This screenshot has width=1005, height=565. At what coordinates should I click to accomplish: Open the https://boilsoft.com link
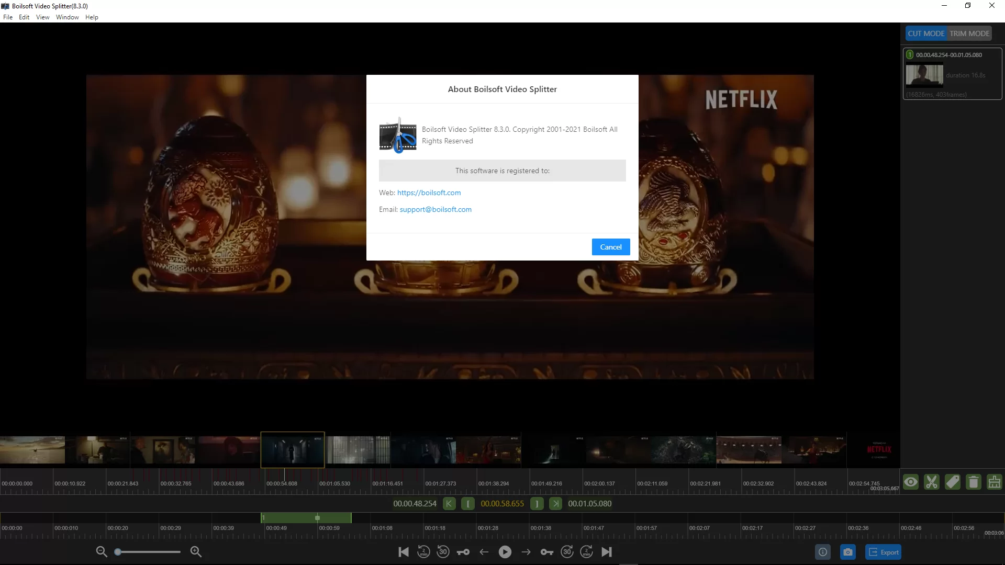coord(429,193)
